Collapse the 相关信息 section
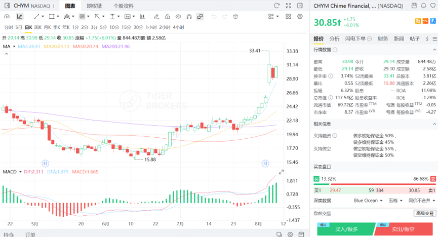This screenshot has height=237, width=438. [x=434, y=124]
